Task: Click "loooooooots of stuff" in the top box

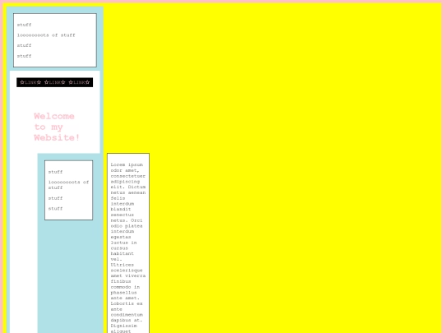Action: click(46, 35)
